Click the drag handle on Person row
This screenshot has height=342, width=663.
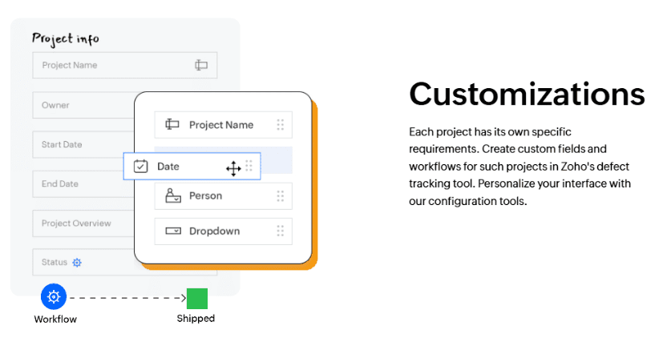click(280, 195)
